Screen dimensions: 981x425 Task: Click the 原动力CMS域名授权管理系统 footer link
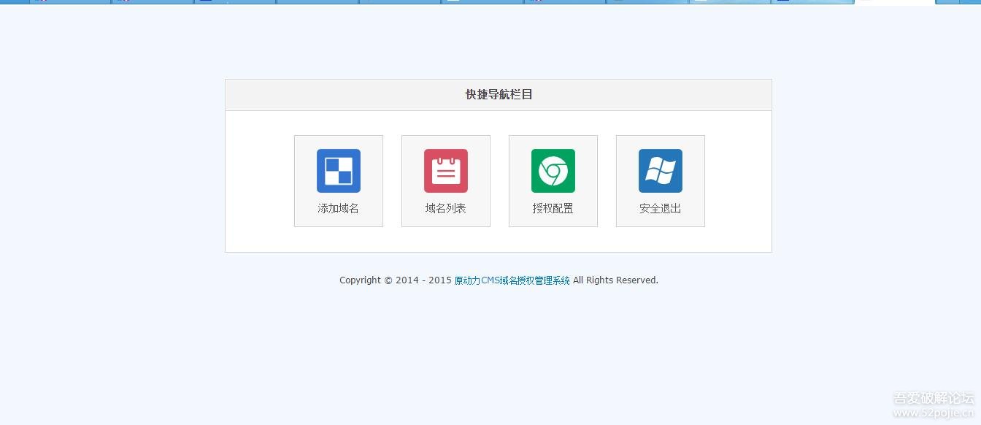coord(512,280)
